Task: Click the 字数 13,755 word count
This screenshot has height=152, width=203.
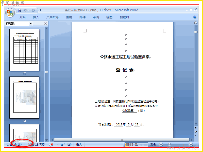Action: (36, 144)
